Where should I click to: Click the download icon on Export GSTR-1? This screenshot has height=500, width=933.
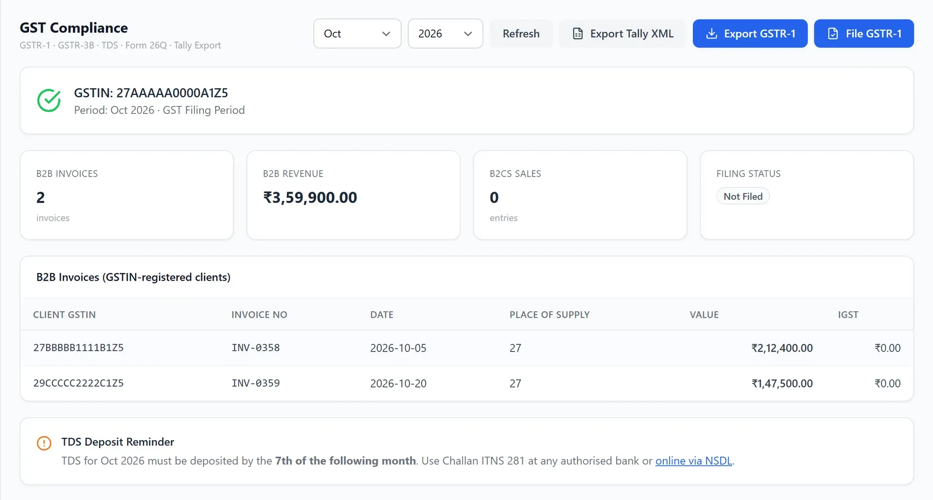(711, 34)
